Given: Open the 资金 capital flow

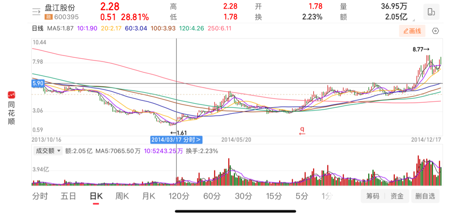Looking at the screenshot, I should point(397,196).
